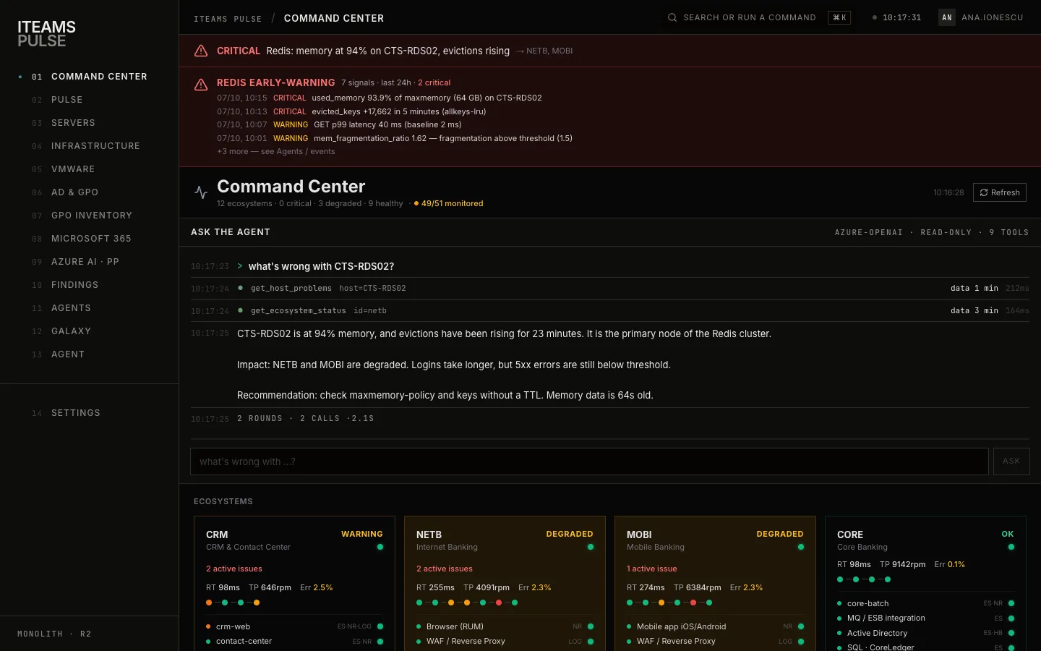Open Azure AI · PP item
The height and width of the screenshot is (651, 1041).
[x=90, y=262]
